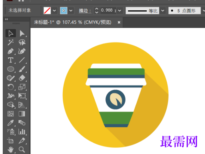Select the Type tool

(x=11, y=60)
